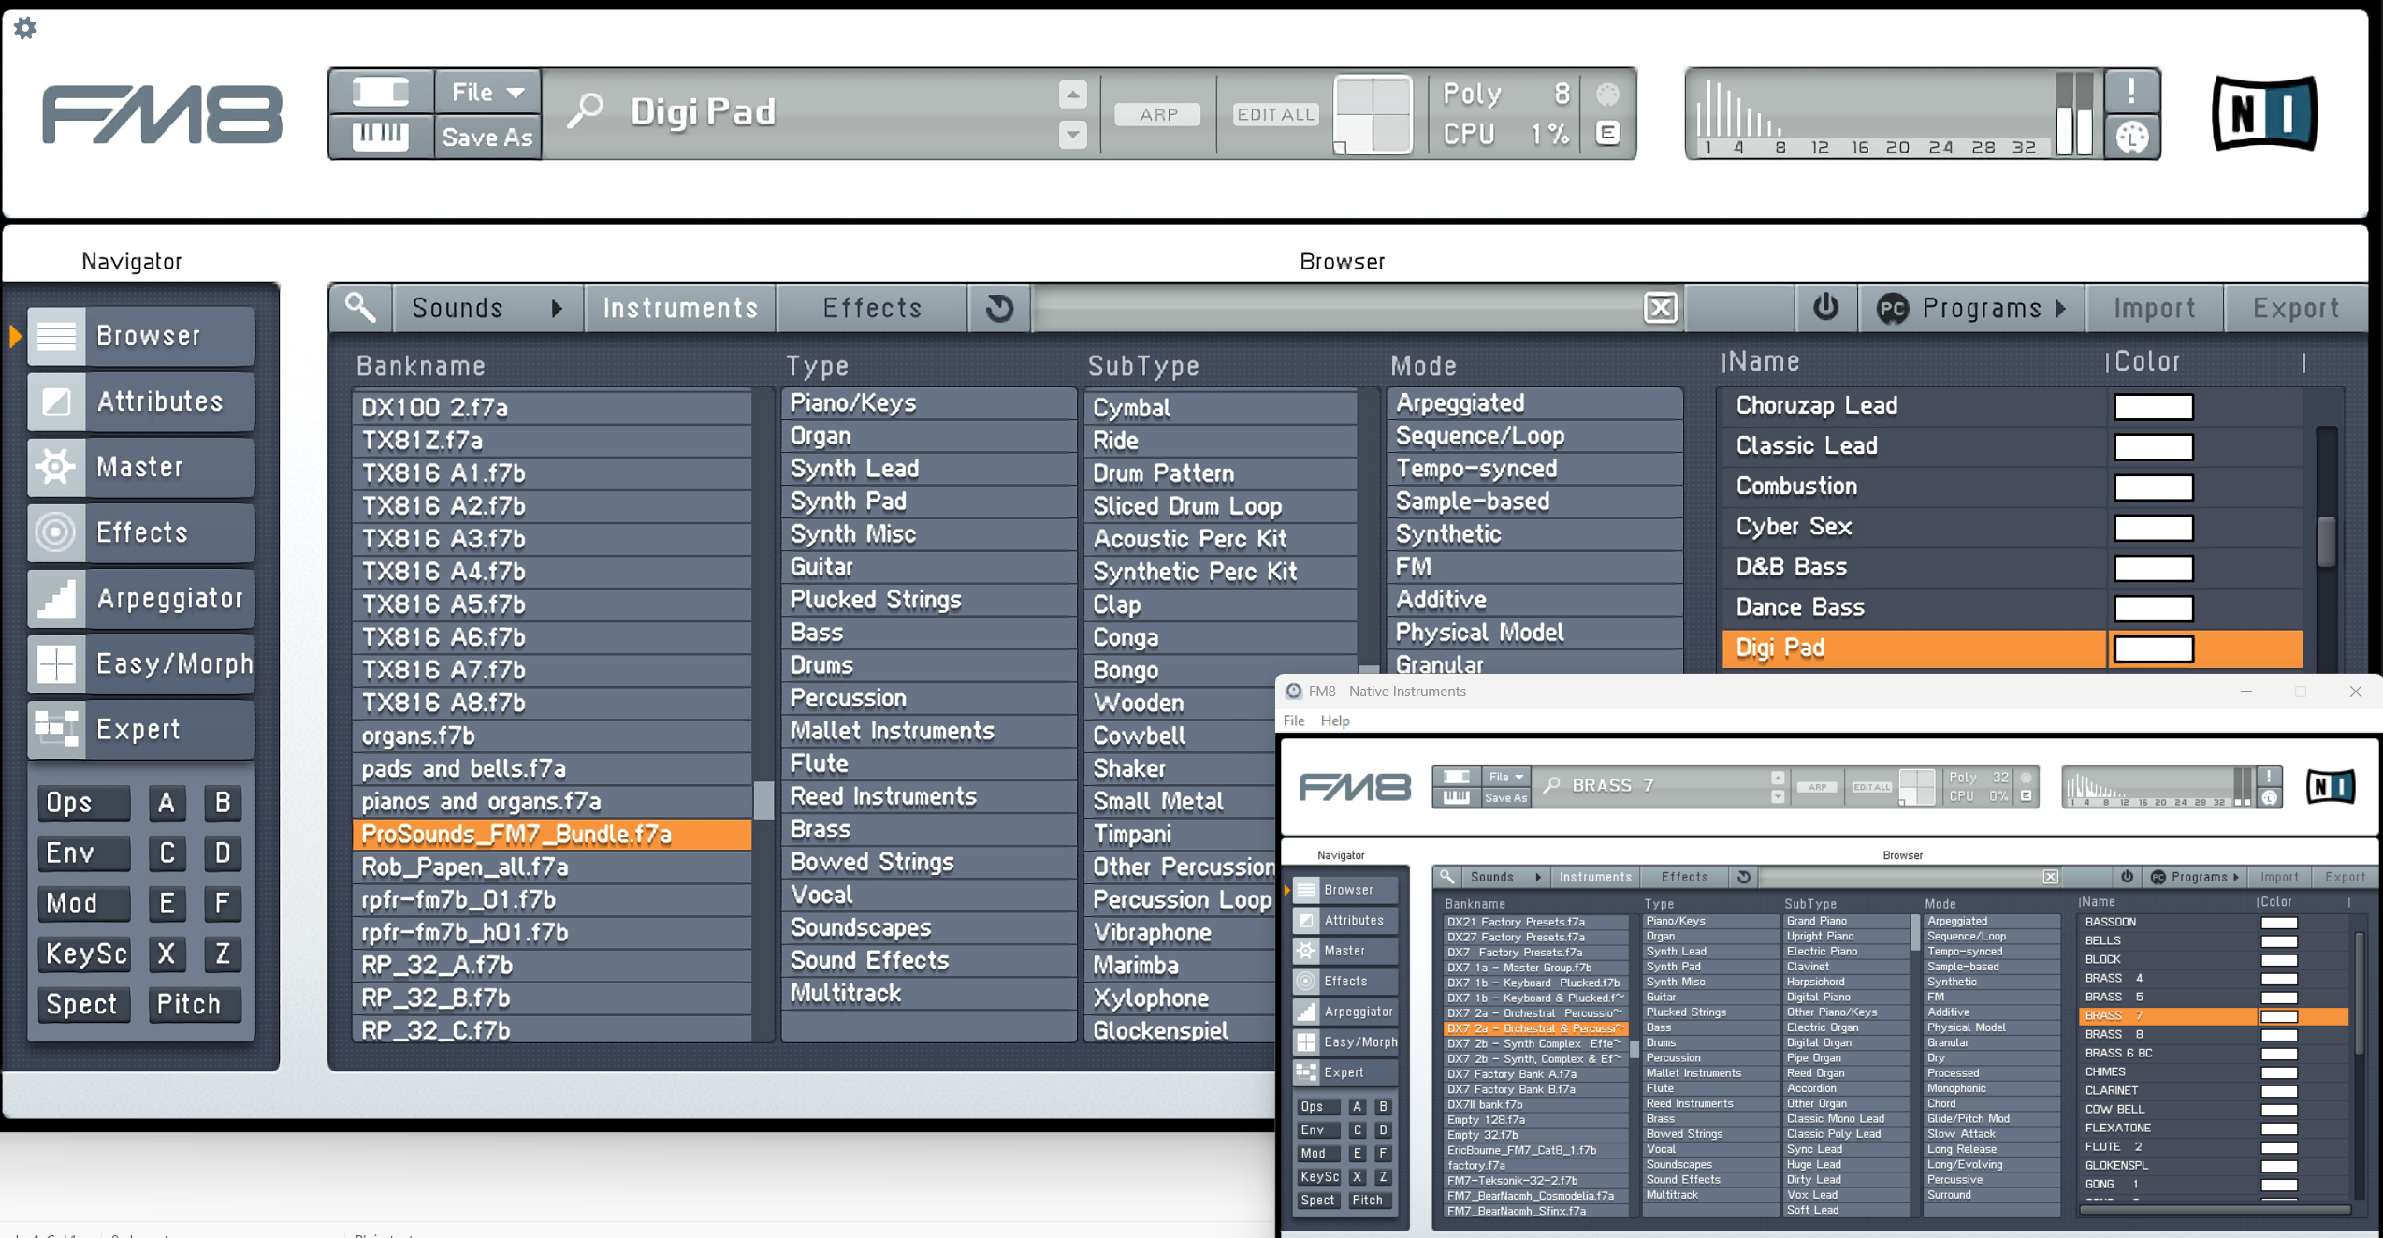Click the color swatch for Choruzap Lead
Screen dimensions: 2383x1238
tap(2154, 407)
